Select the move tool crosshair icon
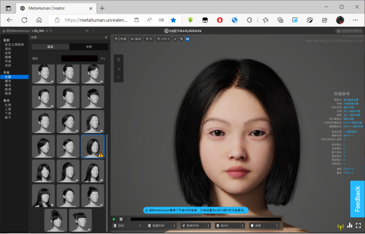Image resolution: width=365 pixels, height=234 pixels. (x=118, y=77)
